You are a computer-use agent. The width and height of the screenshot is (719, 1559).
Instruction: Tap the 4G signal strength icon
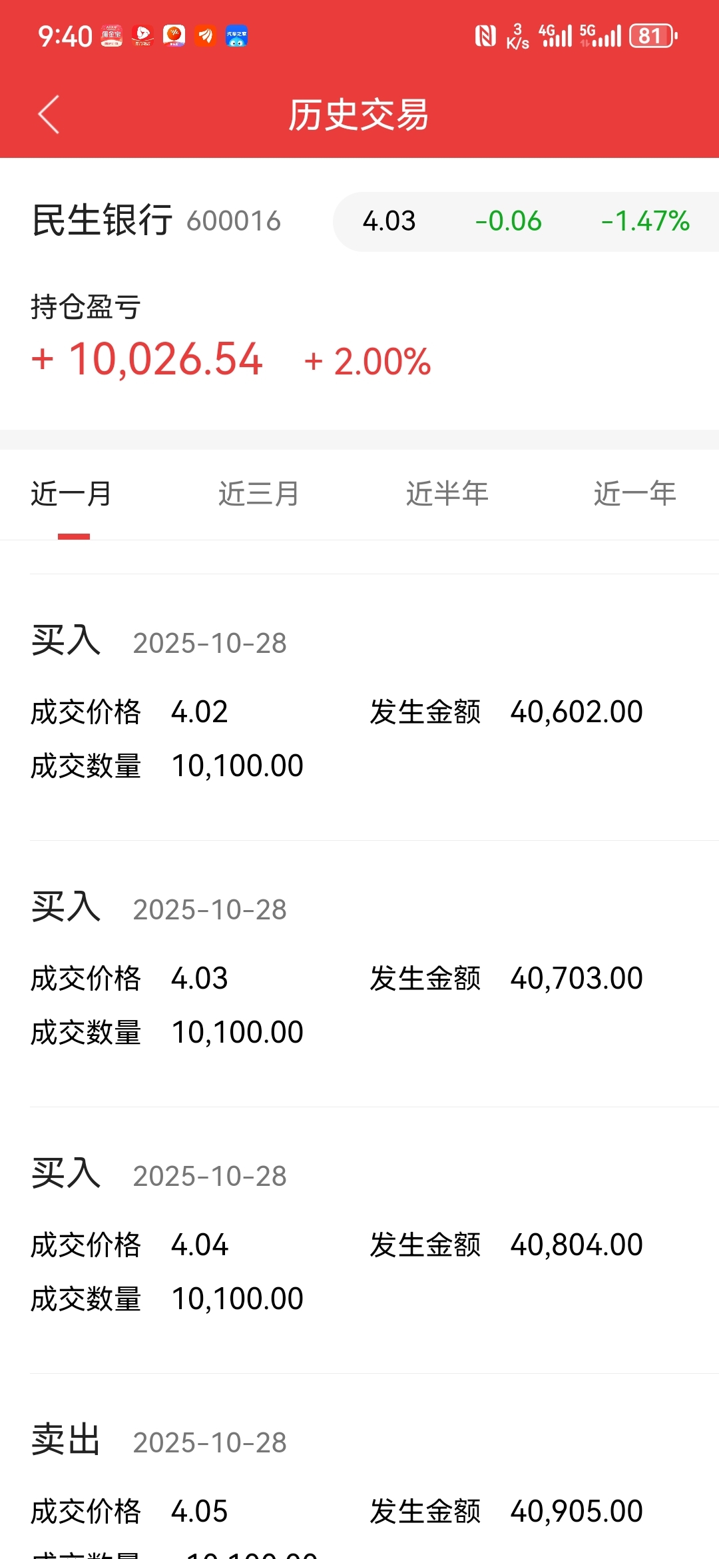coord(555,36)
